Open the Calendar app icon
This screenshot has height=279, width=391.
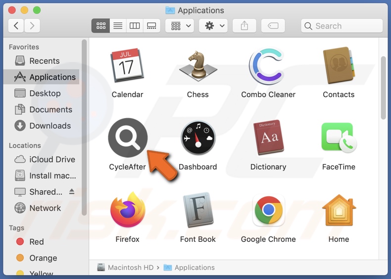click(127, 65)
